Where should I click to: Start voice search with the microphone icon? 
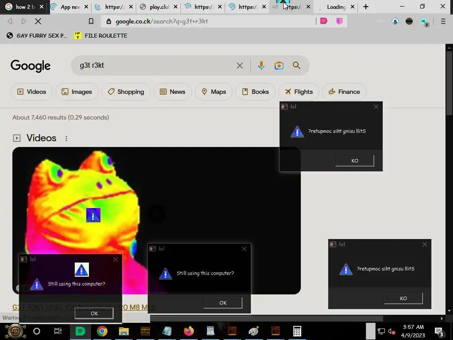pos(261,66)
